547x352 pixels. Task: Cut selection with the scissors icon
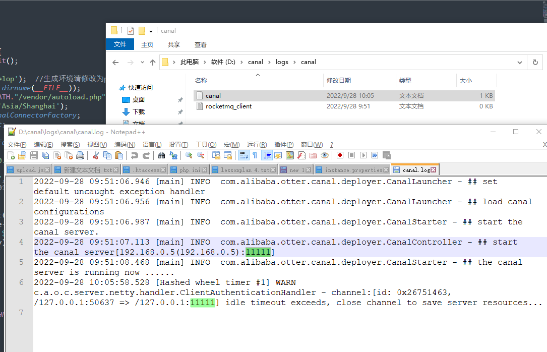[x=96, y=156]
